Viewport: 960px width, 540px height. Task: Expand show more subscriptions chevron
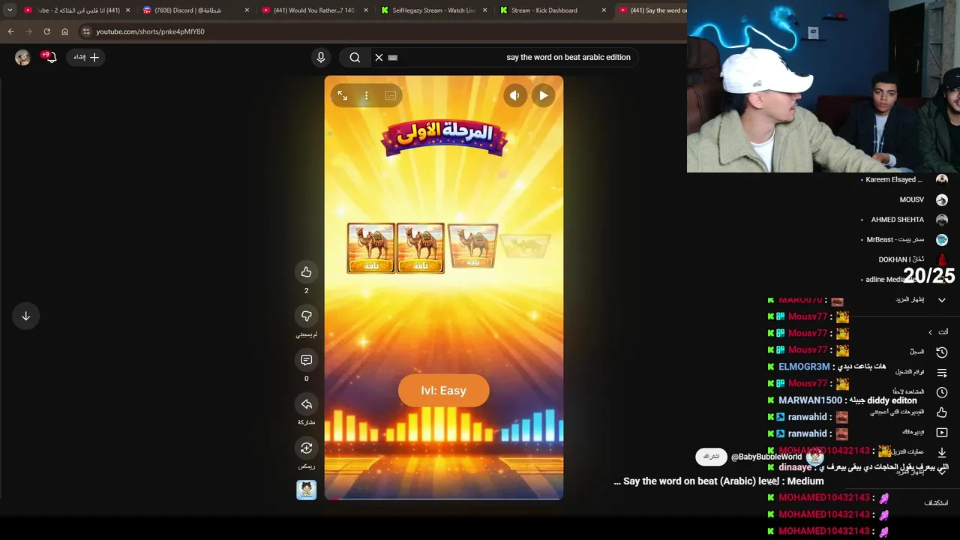pyautogui.click(x=942, y=299)
